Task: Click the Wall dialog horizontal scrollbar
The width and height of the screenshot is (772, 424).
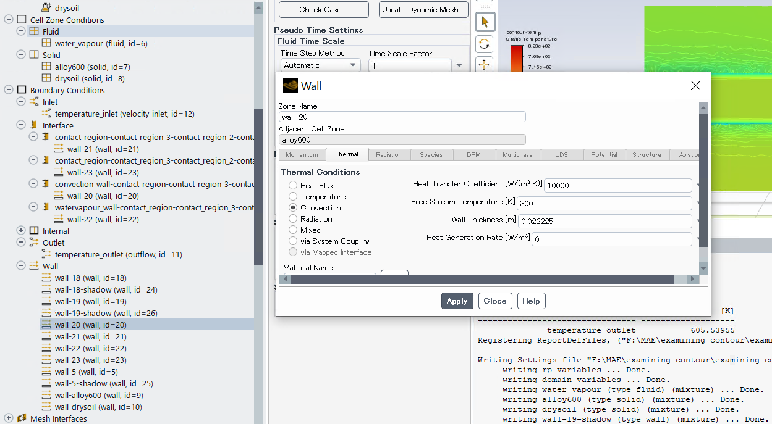Action: point(483,280)
